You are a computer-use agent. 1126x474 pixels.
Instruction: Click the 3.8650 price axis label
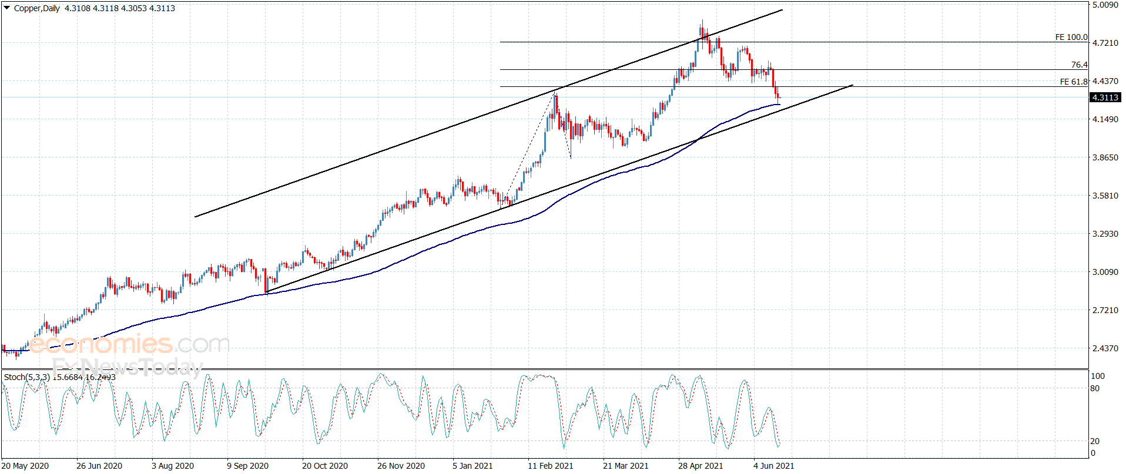[x=1105, y=157]
